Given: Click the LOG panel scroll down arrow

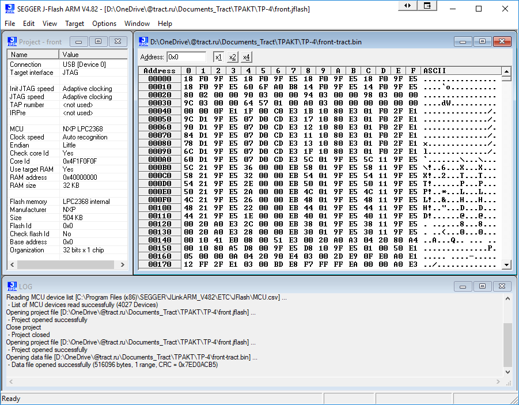Looking at the screenshot, I should tap(507, 372).
